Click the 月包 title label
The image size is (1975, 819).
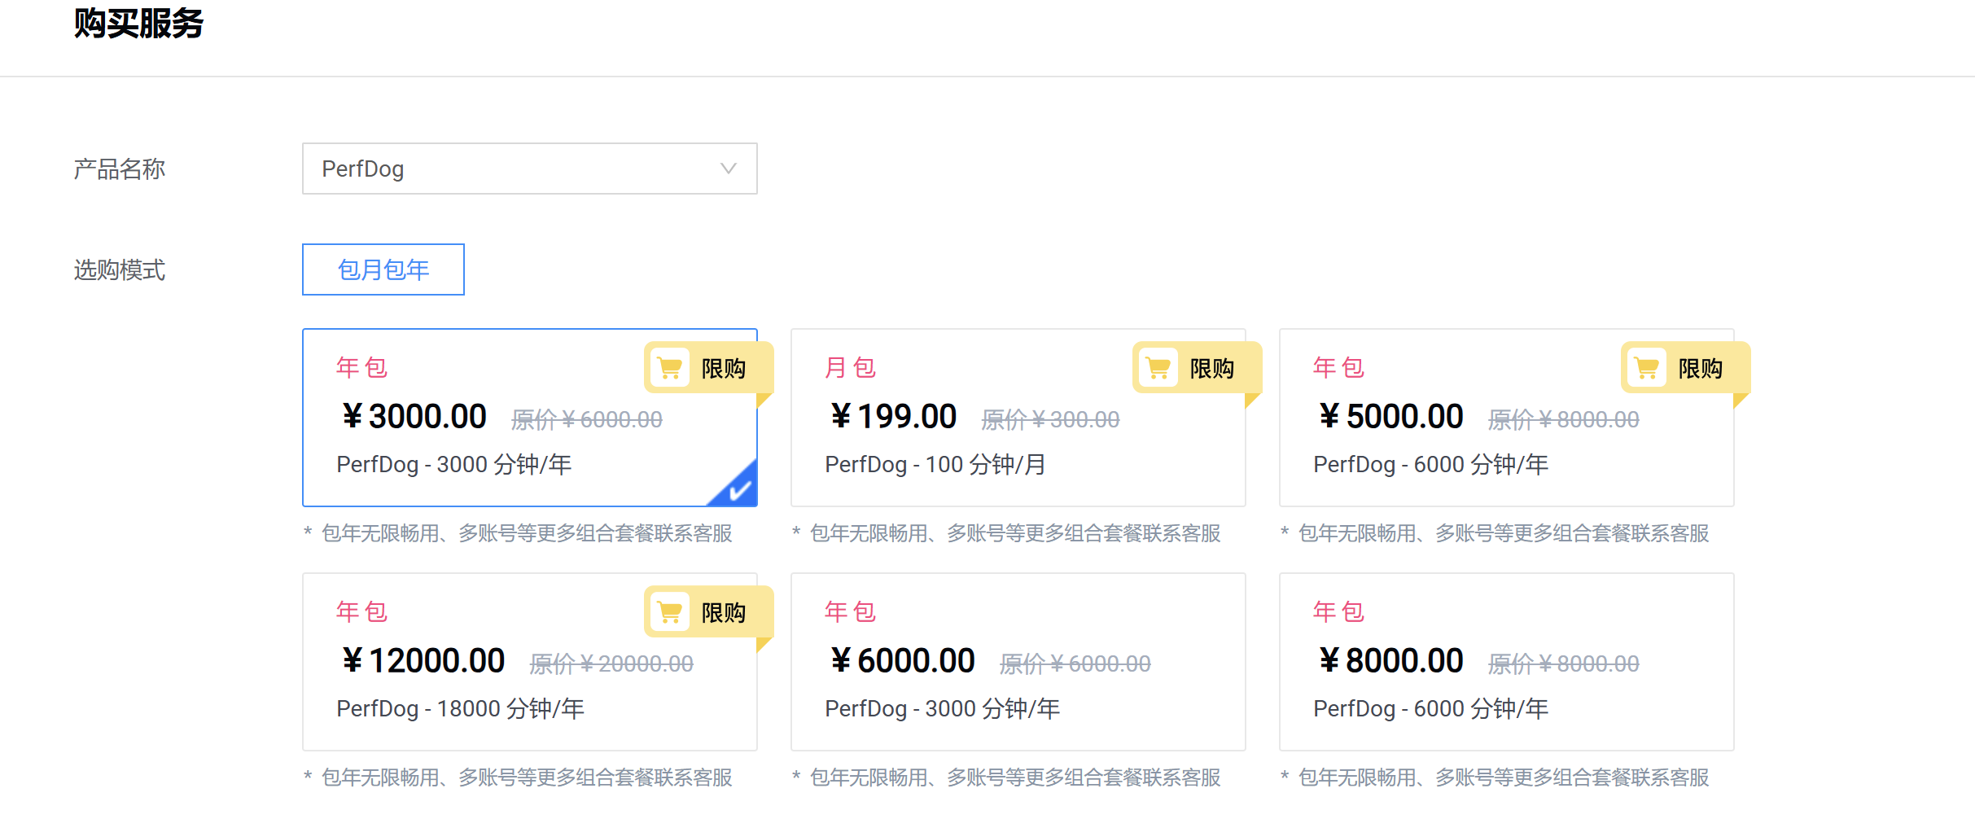coord(850,367)
